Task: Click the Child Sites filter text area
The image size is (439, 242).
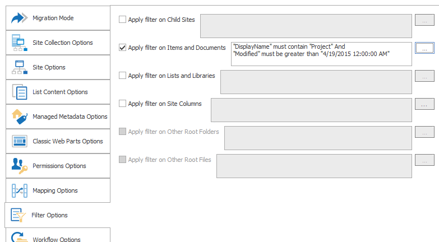Action: click(306, 26)
